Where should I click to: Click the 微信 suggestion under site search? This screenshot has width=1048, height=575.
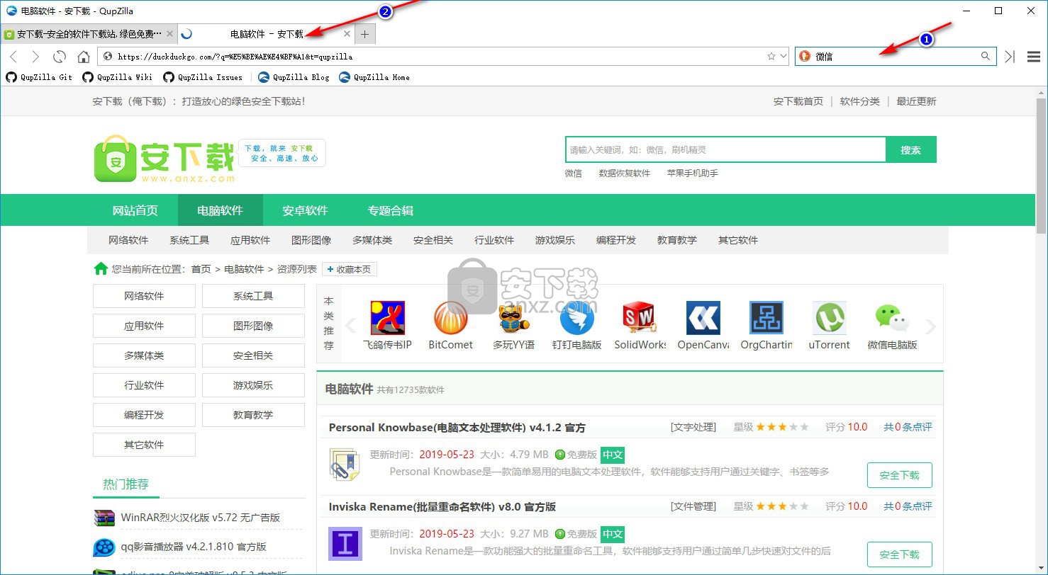573,173
